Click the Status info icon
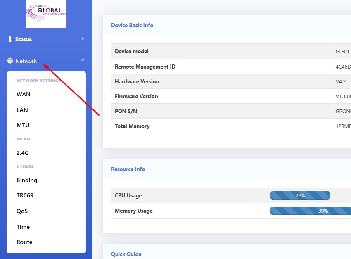This screenshot has height=259, width=351. click(10, 39)
